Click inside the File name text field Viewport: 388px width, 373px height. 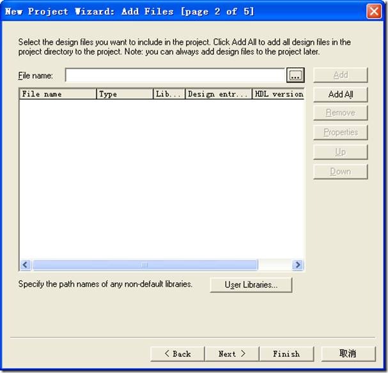point(175,75)
